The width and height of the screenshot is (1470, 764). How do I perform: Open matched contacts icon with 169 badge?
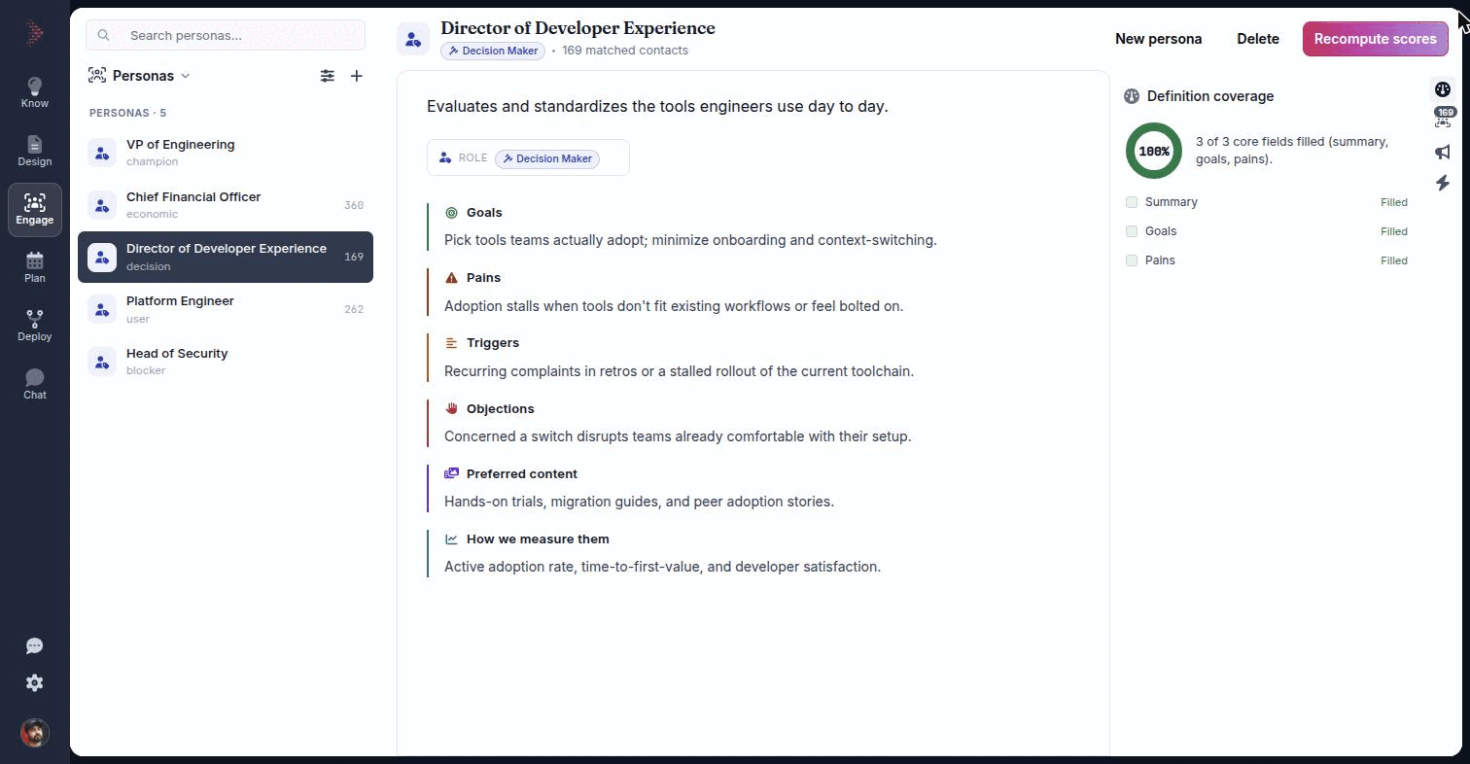tap(1443, 120)
